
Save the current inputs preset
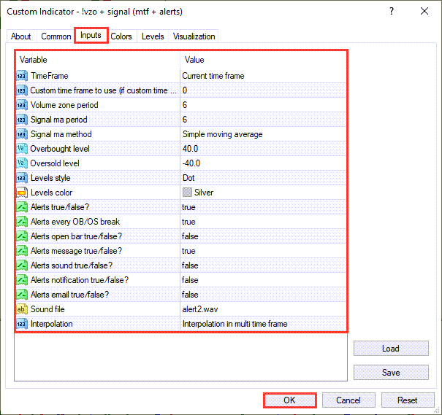point(391,373)
